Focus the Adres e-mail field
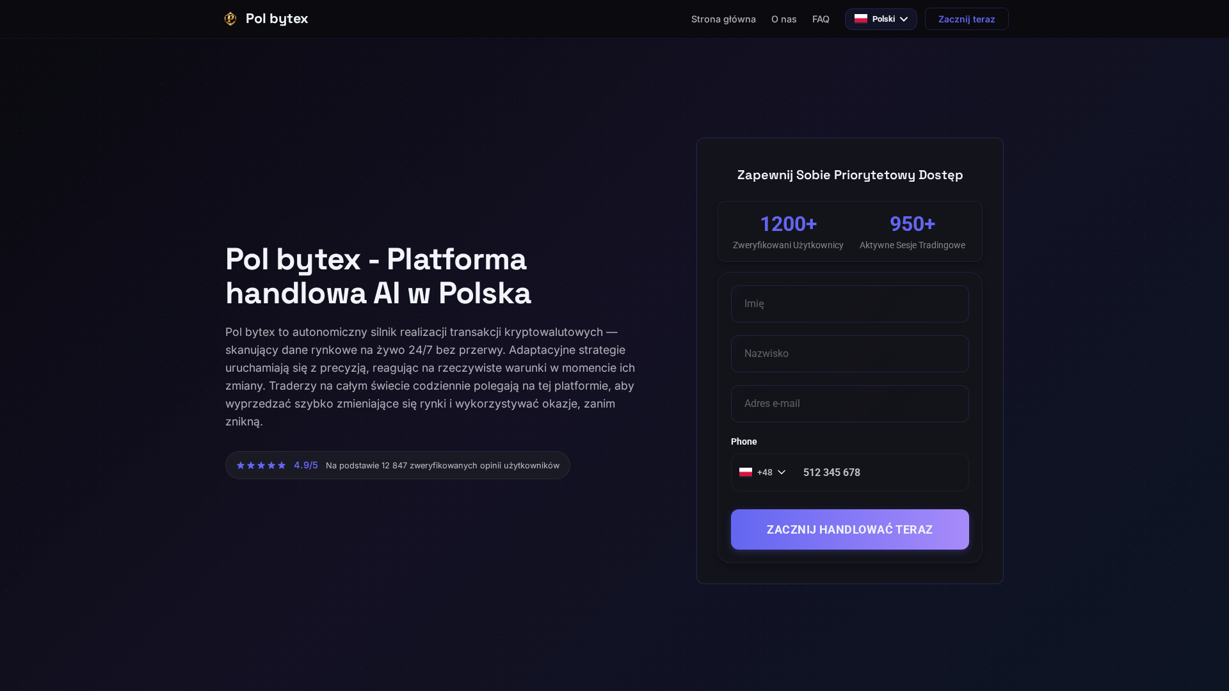 click(x=849, y=403)
